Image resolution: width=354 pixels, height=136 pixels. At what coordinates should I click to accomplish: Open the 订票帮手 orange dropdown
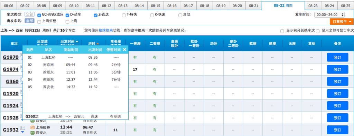[342, 22]
